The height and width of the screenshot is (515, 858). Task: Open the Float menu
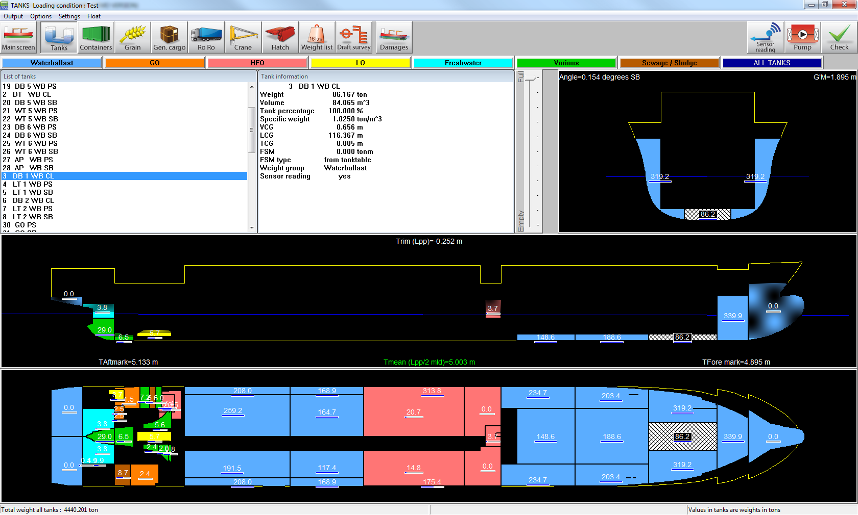tap(94, 16)
